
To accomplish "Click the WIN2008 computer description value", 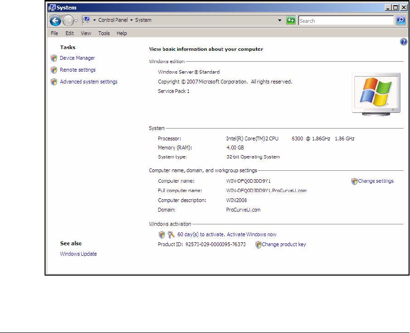I will 237,200.
